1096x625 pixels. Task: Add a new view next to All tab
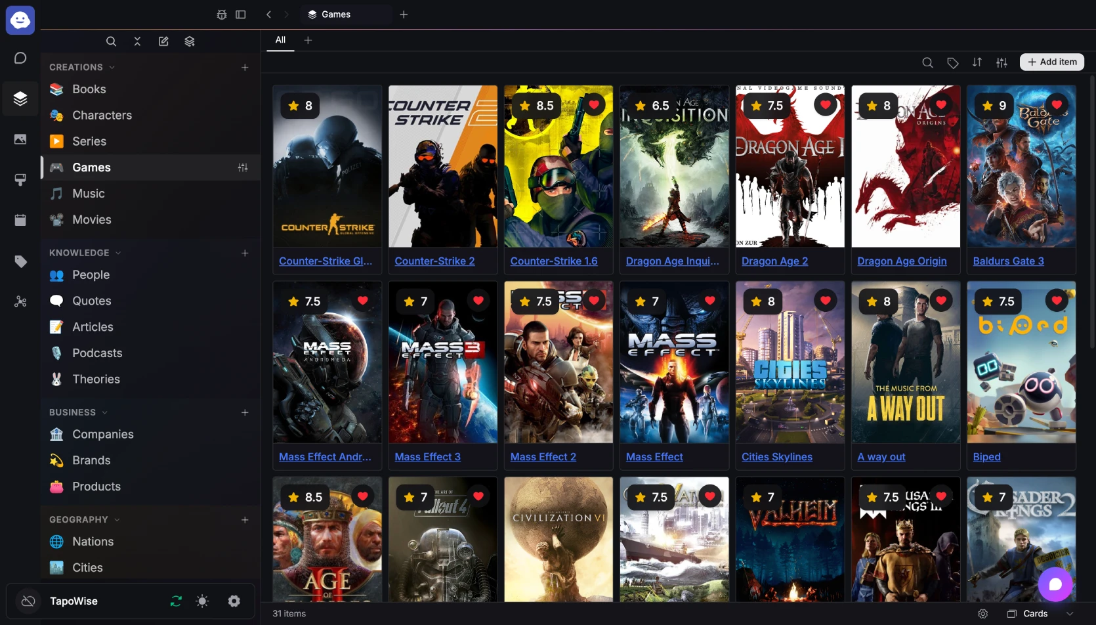[308, 40]
